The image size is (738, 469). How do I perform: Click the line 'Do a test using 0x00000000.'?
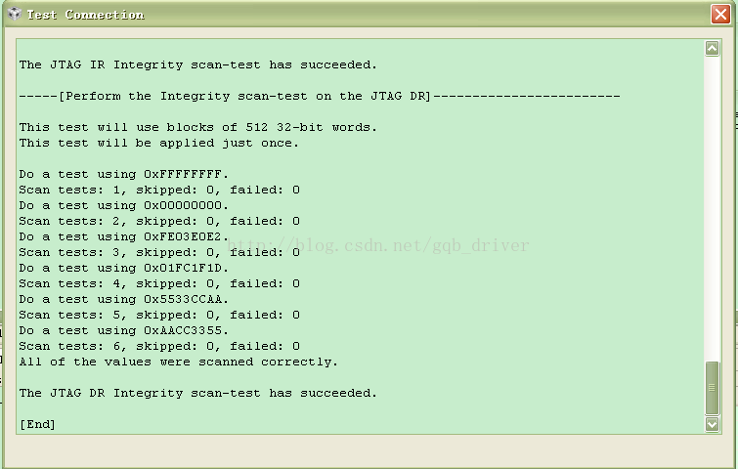(x=123, y=205)
